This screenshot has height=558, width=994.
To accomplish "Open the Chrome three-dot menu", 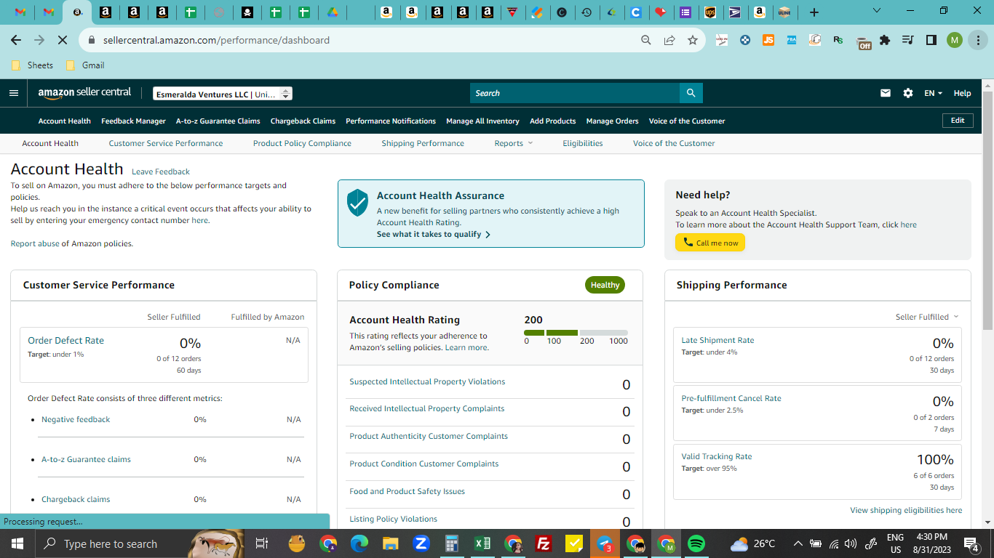I will (977, 40).
